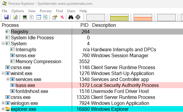This screenshot has height=112, width=183.
Task: Click 'Local Security Authority Process' description
Action: tap(125, 85)
